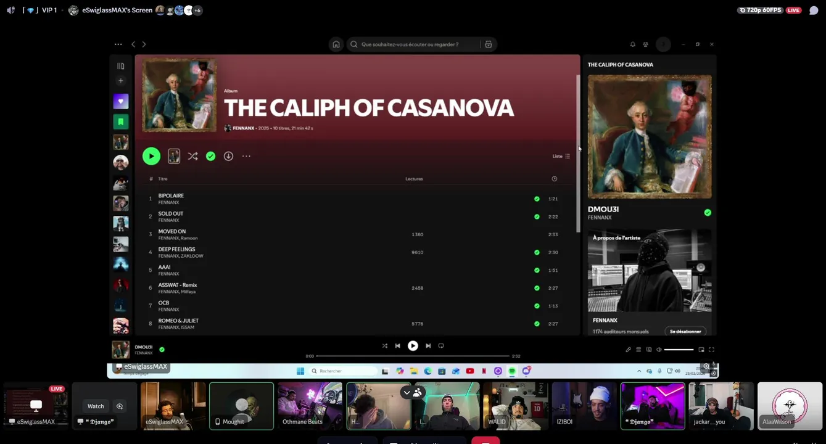The width and height of the screenshot is (826, 444).
Task: Toggle saved checkmark for BIPOLAIRE
Action: [537, 199]
